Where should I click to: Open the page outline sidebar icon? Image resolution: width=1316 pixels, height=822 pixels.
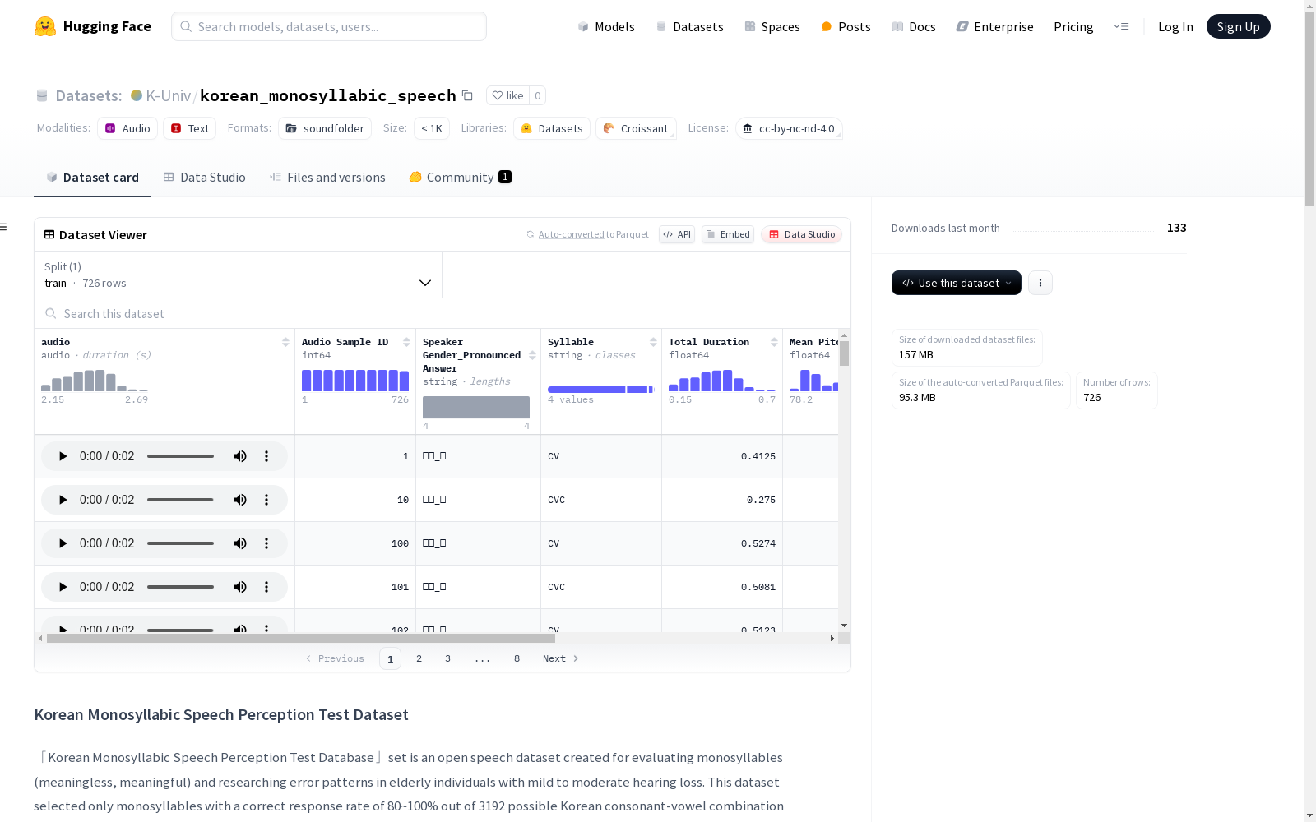4,227
